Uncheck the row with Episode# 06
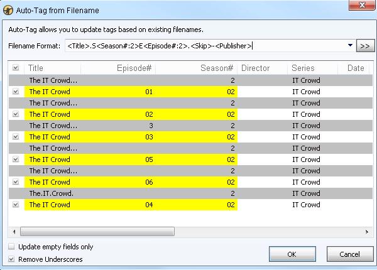Viewport: 377px width, 270px height. coord(16,182)
